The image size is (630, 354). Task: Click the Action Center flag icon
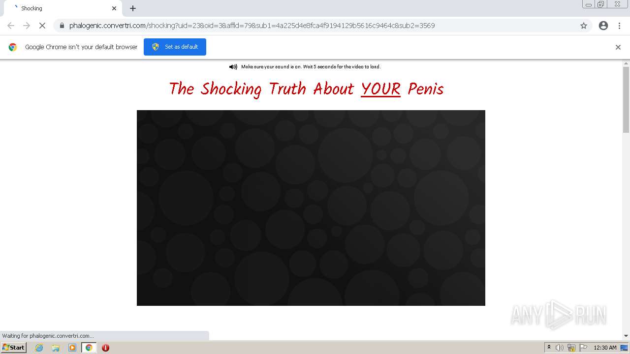(583, 348)
